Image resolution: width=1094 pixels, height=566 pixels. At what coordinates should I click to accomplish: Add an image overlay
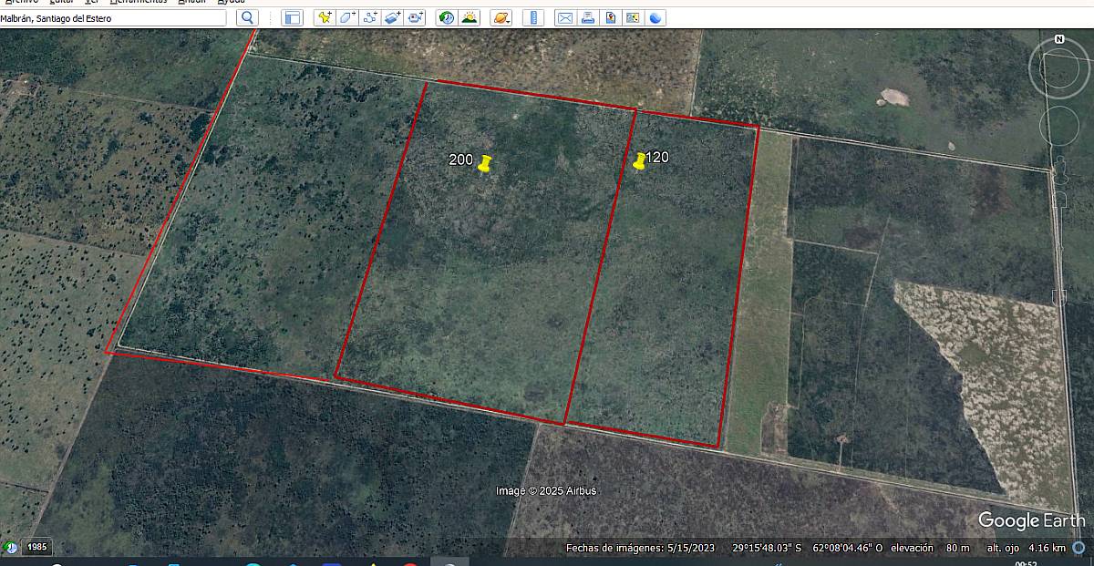tap(392, 16)
